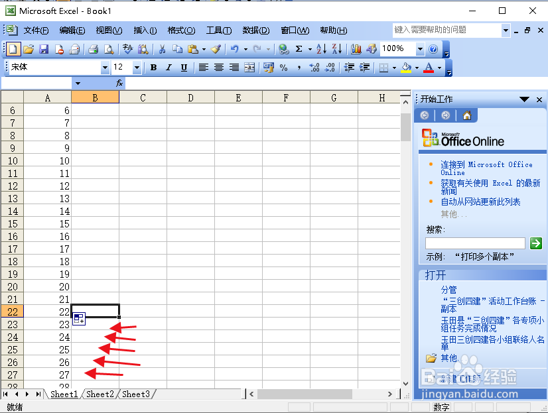548x413 pixels.
Task: Open the 数据(D) menu
Action: (x=256, y=30)
